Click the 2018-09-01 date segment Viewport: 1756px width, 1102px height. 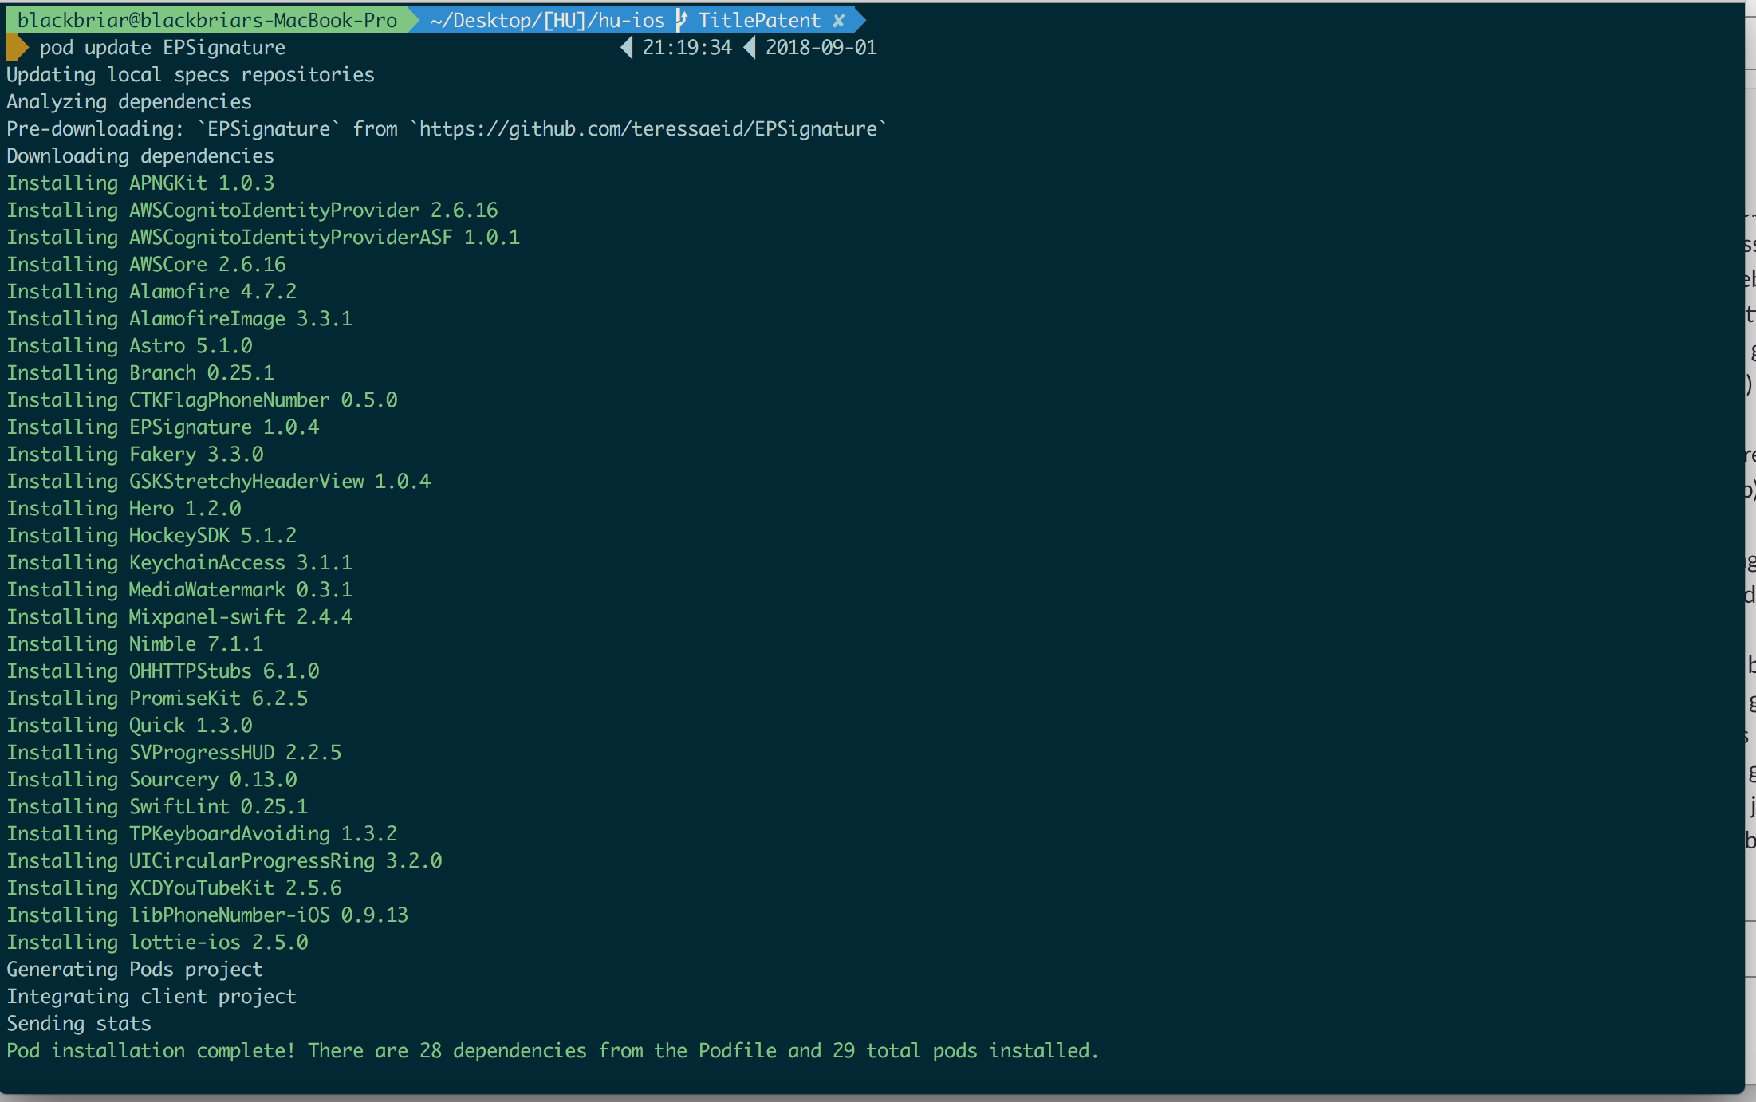(x=821, y=47)
